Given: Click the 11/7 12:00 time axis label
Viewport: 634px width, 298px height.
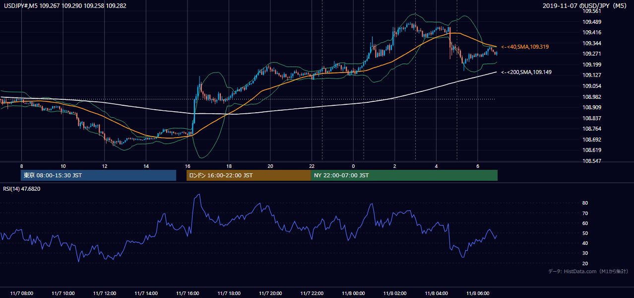Looking at the screenshot, I should pos(104,294).
